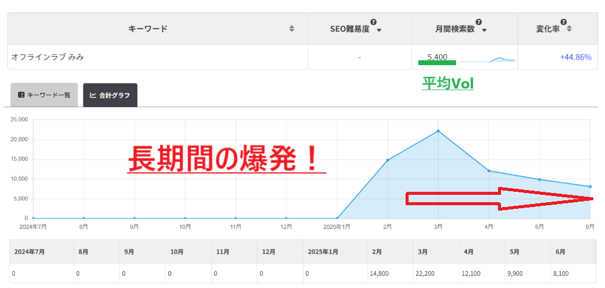The image size is (605, 288).
Task: Sort by the キーワード column sort arrows
Action: pos(292,29)
